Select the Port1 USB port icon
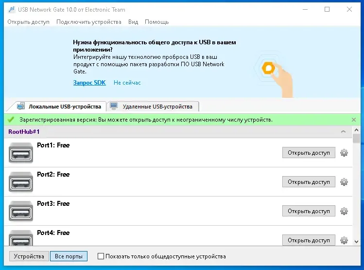The width and height of the screenshot is (364, 270). 21,153
